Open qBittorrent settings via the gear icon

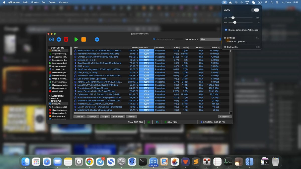pos(97,39)
